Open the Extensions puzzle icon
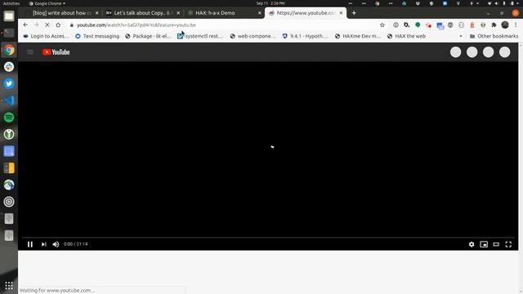The width and height of the screenshot is (523, 294). pyautogui.click(x=494, y=25)
